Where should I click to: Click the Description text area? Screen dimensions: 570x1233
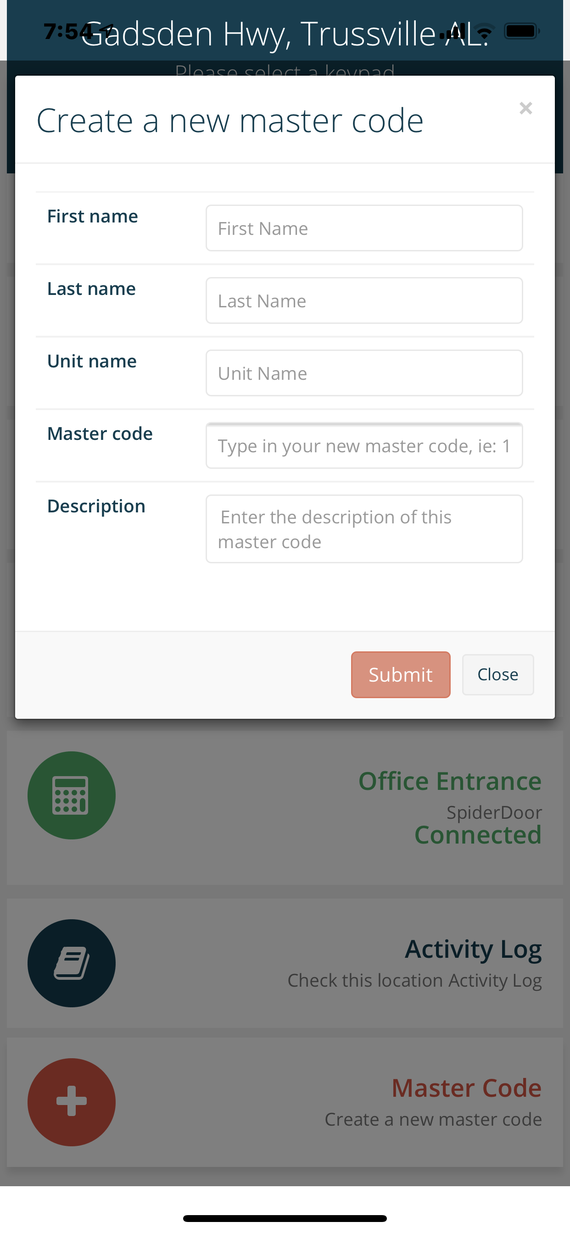(364, 529)
